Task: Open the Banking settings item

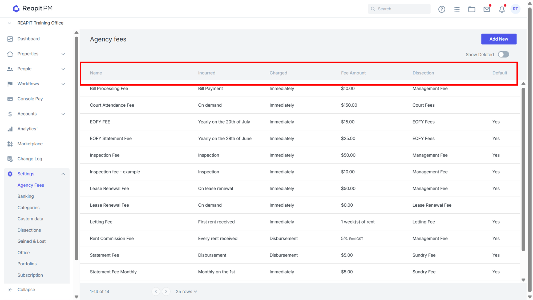Action: click(x=26, y=196)
